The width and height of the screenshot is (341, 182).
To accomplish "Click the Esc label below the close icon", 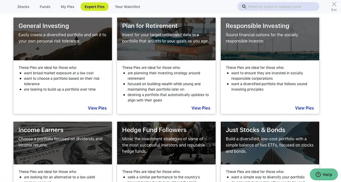I will (334, 10).
